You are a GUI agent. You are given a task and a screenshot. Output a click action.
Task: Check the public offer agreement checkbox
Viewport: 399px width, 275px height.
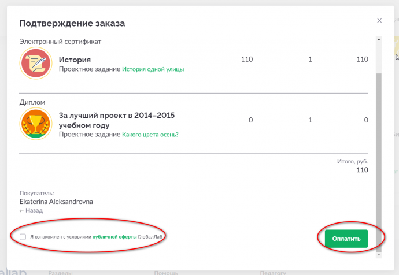coord(23,237)
